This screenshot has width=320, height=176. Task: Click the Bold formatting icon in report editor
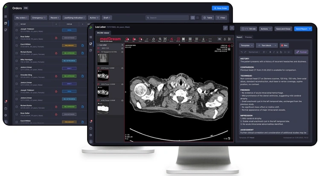click(x=270, y=52)
